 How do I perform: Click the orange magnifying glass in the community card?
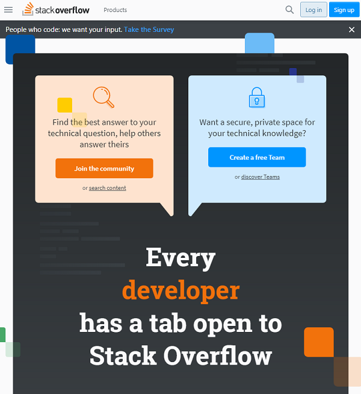coord(103,96)
